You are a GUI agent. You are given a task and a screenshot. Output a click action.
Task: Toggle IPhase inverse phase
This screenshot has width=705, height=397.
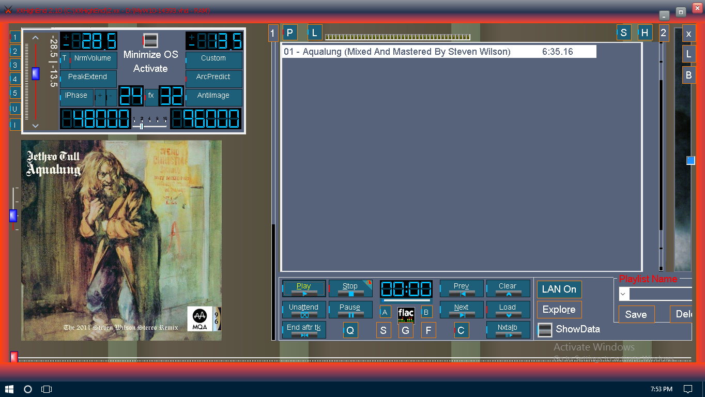[76, 97]
